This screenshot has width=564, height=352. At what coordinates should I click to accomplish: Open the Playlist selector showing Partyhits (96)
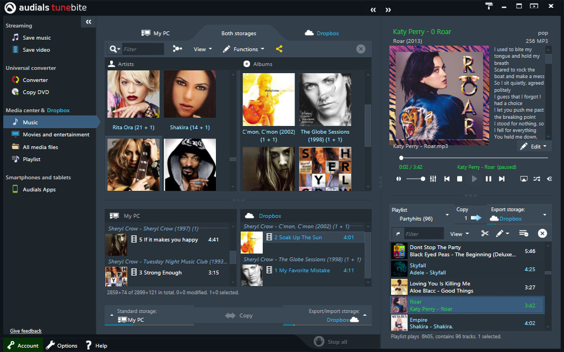[x=421, y=215]
